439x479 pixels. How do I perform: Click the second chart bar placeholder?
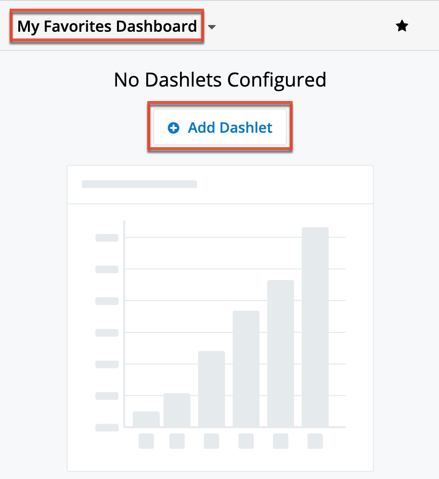[177, 409]
